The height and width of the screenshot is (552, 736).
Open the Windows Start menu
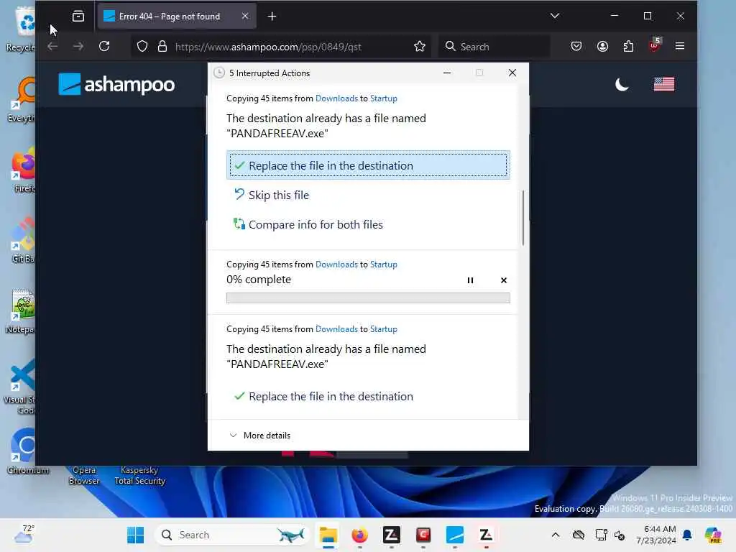136,535
